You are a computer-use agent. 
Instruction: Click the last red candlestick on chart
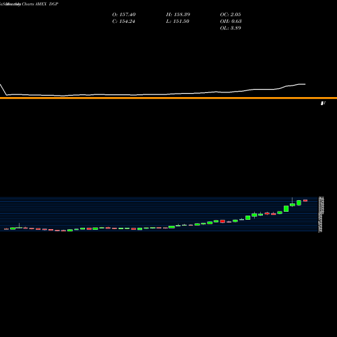[305, 200]
